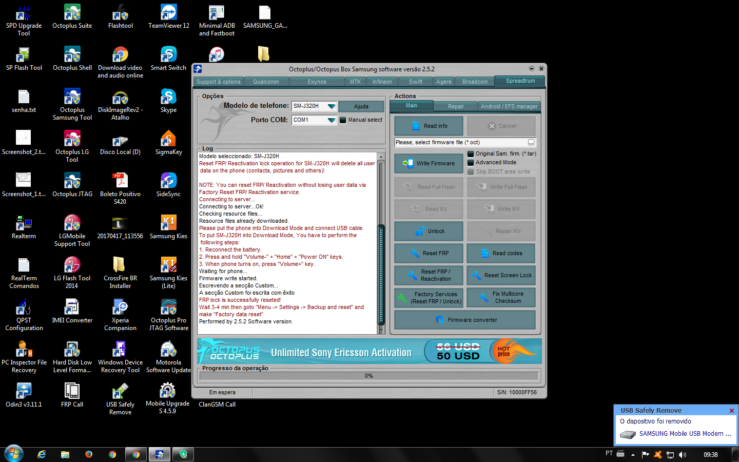Open the Firmware converter button

point(465,320)
